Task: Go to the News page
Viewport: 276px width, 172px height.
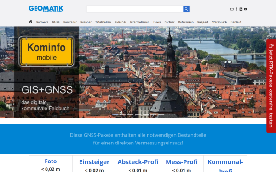Action: tap(157, 22)
